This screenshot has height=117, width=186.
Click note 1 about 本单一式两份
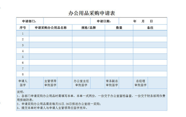coord(91,98)
